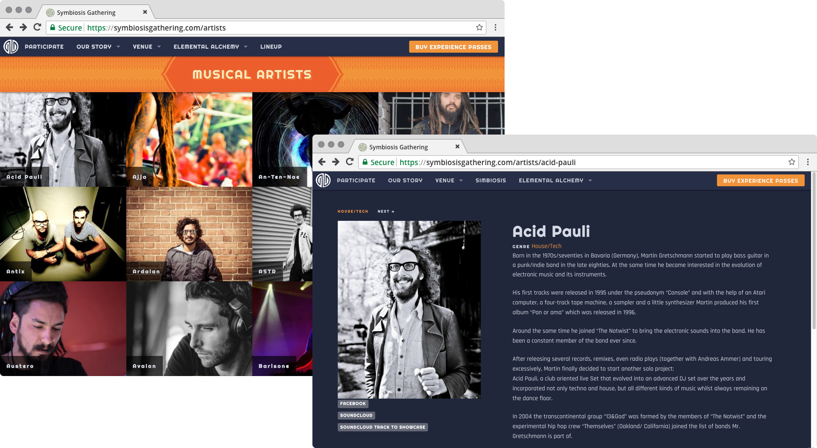Click the Acid Pauli page vertical scrollbar
This screenshot has height=448, width=817.
814,250
